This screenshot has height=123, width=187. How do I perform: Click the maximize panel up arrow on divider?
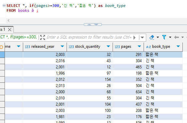[x=89, y=25]
